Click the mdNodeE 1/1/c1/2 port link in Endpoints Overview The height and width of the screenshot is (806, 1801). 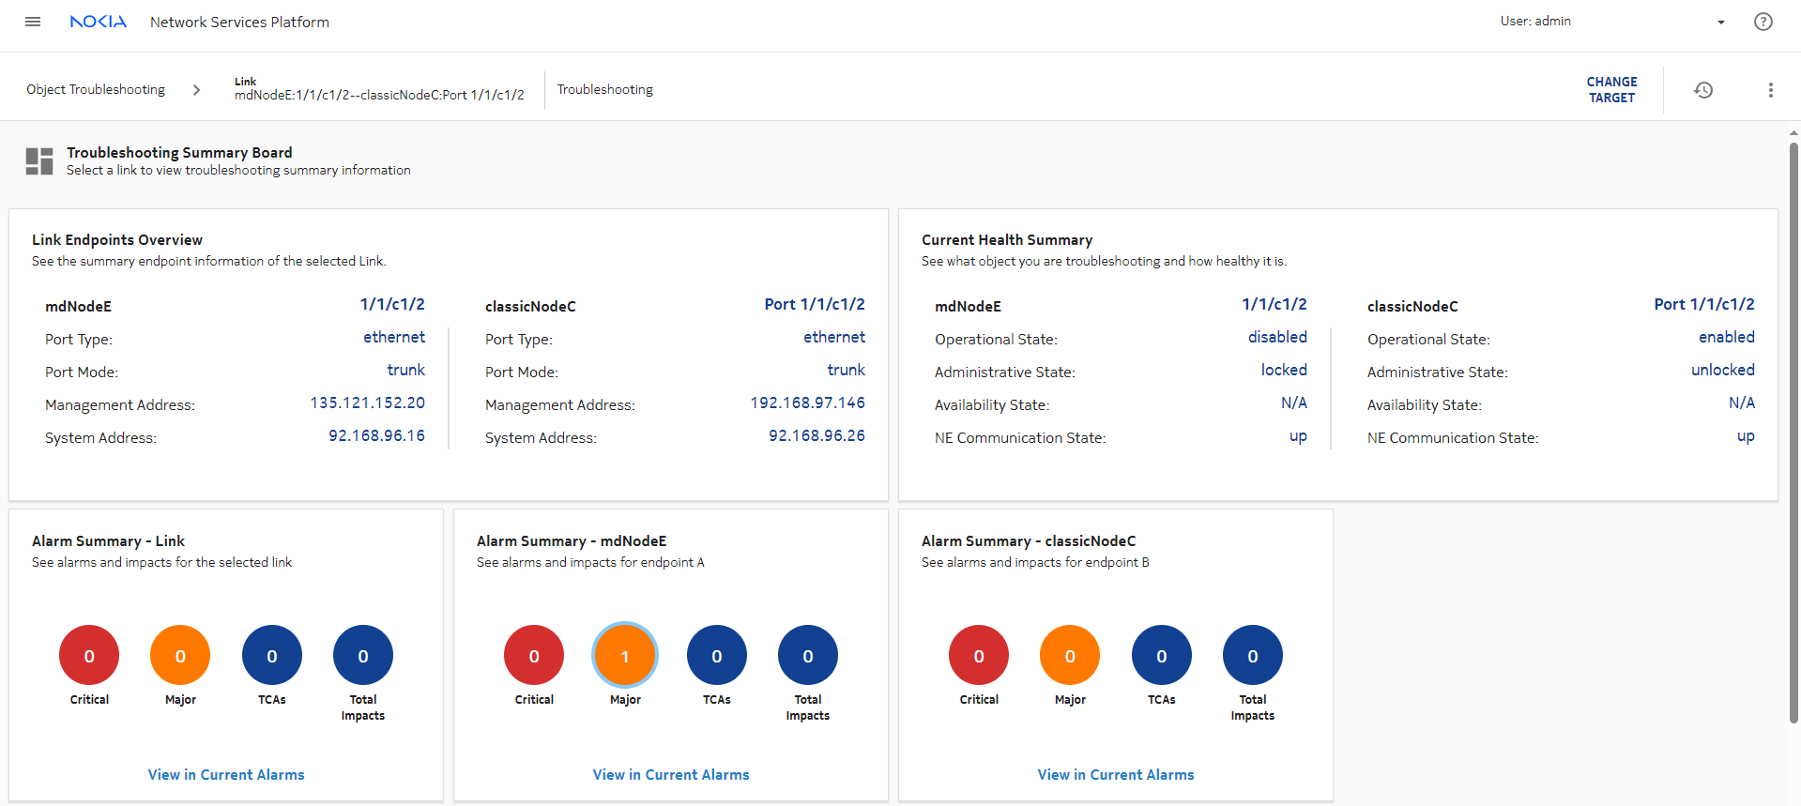pos(392,305)
